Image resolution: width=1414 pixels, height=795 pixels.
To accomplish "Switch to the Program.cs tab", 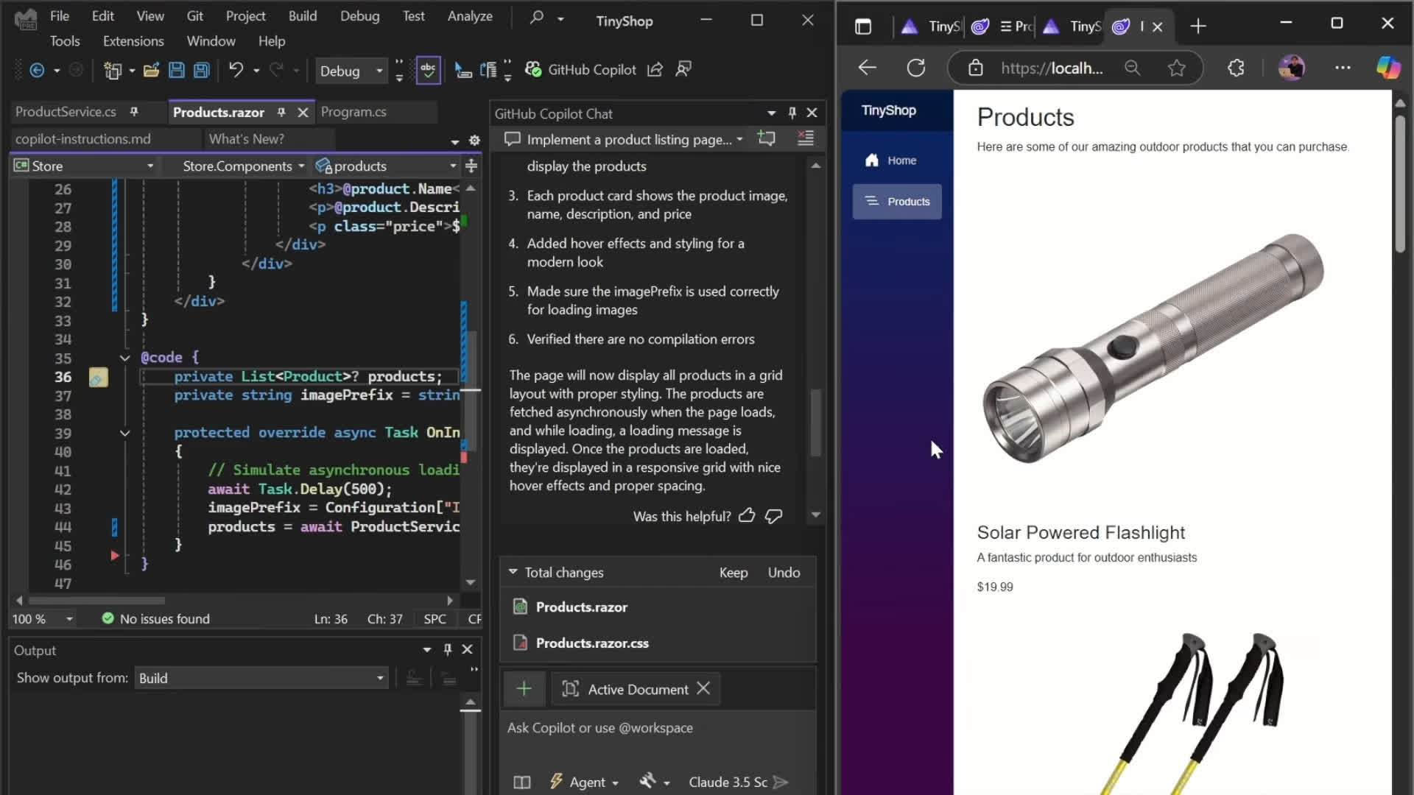I will [353, 112].
